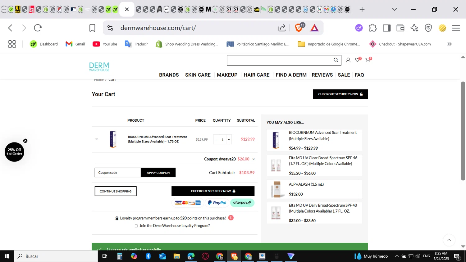This screenshot has height=262, width=466.
Task: Open browser main hamburger menu
Action: point(456,28)
